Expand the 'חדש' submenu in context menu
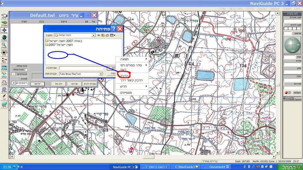Screen dimensions: 303x170 132,86
